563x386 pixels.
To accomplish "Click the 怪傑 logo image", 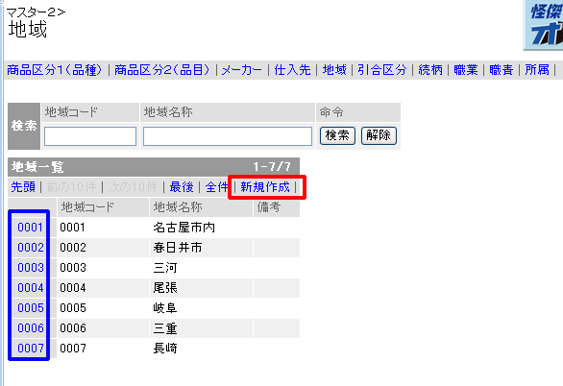I will 543,24.
